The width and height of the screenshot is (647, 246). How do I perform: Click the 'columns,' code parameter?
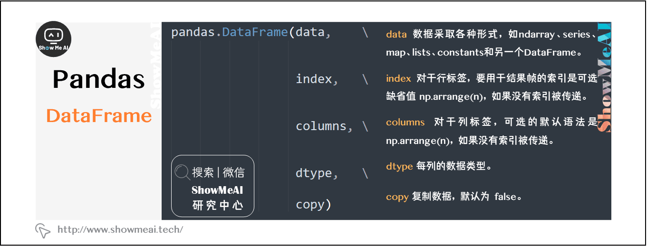coord(324,126)
